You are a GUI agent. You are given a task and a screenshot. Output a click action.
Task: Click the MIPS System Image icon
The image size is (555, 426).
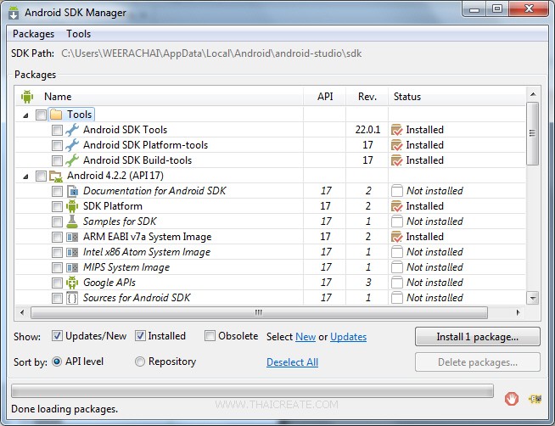[x=72, y=267]
